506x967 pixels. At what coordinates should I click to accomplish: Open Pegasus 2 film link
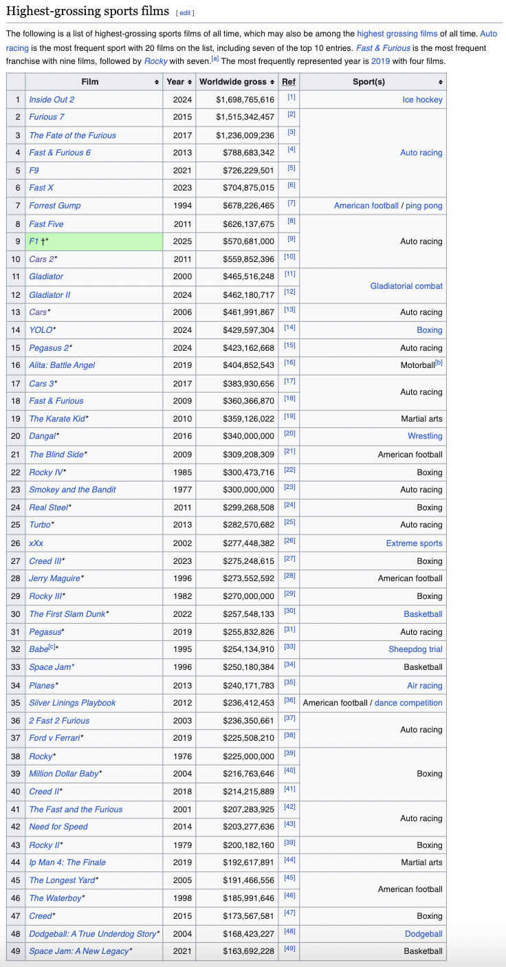[x=49, y=348]
